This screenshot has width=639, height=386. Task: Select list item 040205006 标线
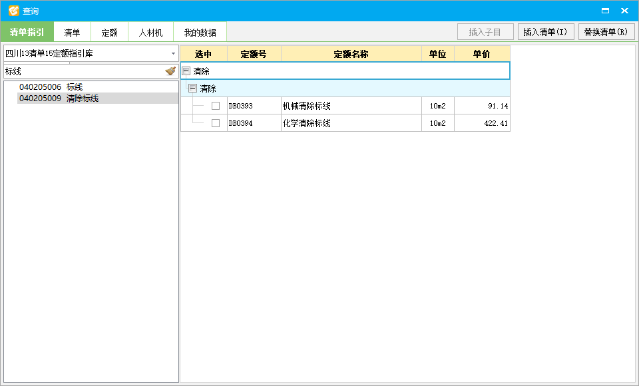(x=98, y=87)
